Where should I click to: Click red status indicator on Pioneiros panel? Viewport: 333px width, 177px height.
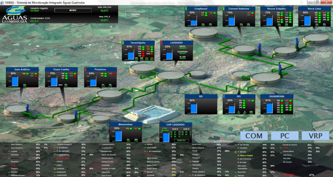(x=85, y=69)
